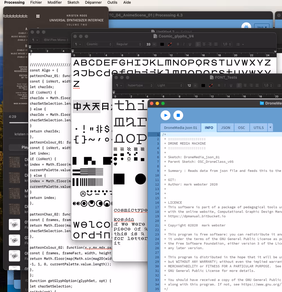The image size is (282, 292).
Task: Click the debugger butterfly icon in the Processing window
Action: (x=246, y=26)
